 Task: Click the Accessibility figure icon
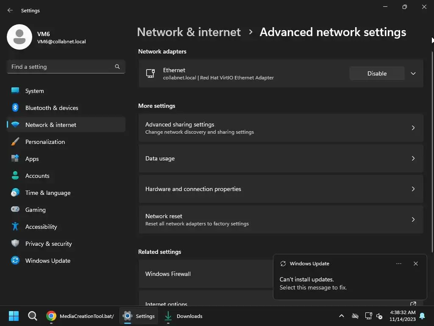coord(15,227)
